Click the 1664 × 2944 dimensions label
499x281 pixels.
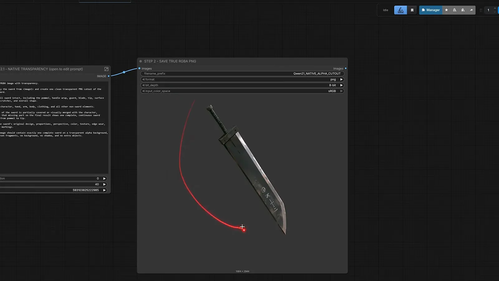[x=242, y=271]
